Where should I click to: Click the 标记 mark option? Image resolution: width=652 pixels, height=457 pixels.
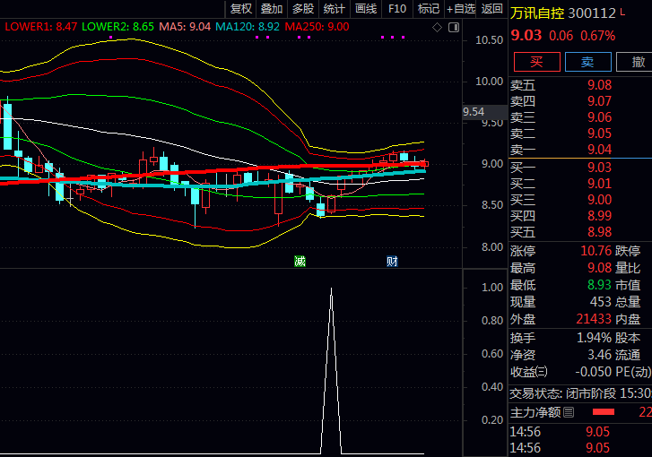coord(429,9)
